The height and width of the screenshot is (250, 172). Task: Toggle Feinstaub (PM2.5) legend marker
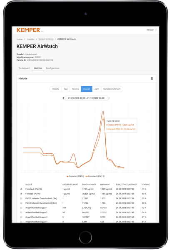[x=87, y=176]
